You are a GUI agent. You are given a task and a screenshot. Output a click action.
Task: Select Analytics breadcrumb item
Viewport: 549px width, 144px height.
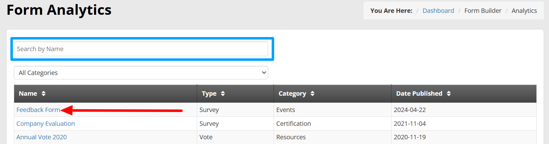(x=524, y=11)
